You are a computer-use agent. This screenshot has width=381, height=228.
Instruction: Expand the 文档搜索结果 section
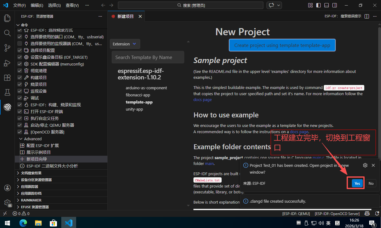pyautogui.click(x=61, y=173)
